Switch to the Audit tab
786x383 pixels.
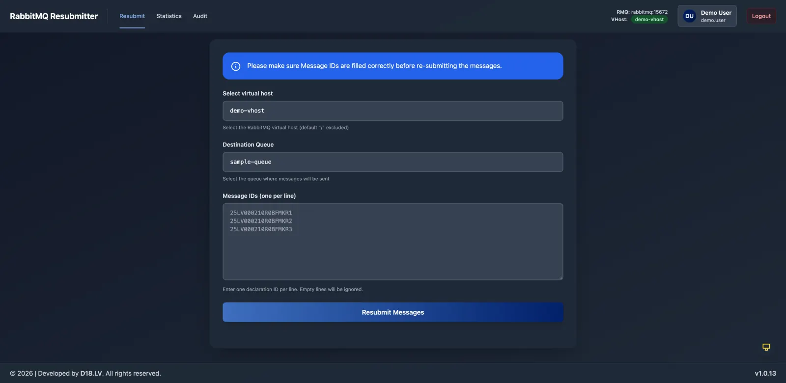200,16
